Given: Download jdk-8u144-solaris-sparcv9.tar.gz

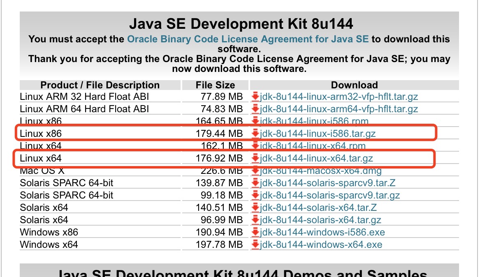Looking at the screenshot, I should coord(330,195).
